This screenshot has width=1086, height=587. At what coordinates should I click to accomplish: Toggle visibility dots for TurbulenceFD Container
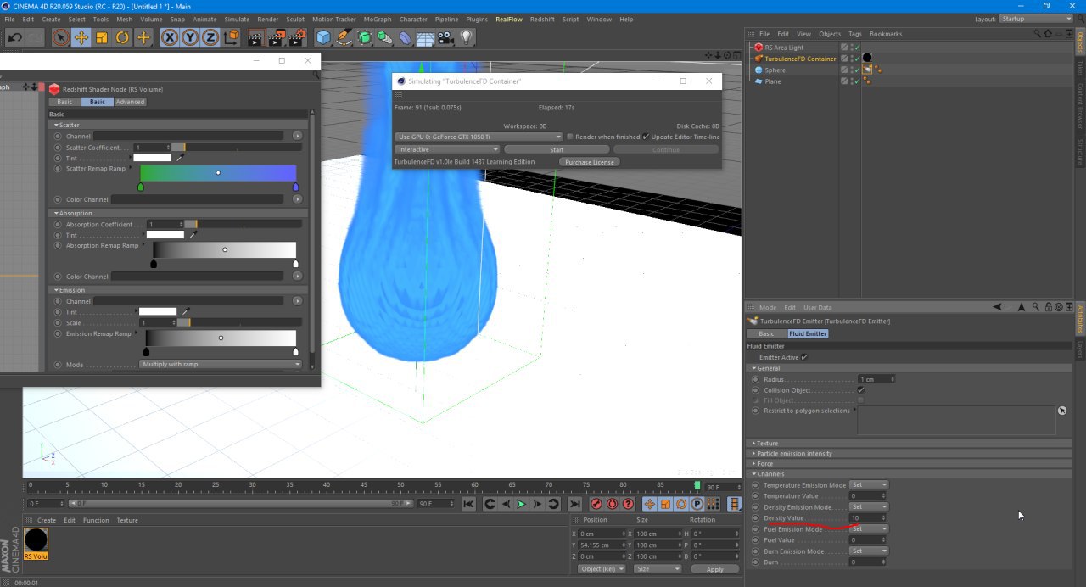[852, 59]
